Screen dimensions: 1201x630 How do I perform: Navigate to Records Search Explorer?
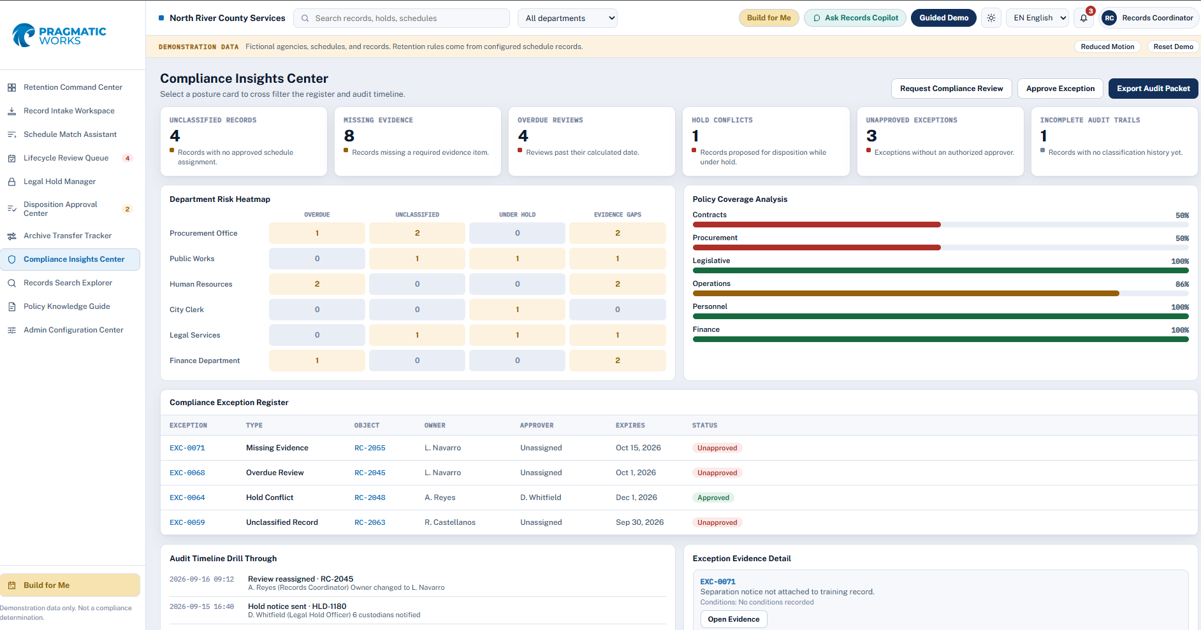tap(70, 283)
